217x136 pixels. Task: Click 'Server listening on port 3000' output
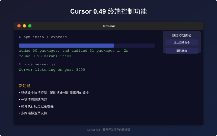point(52,70)
